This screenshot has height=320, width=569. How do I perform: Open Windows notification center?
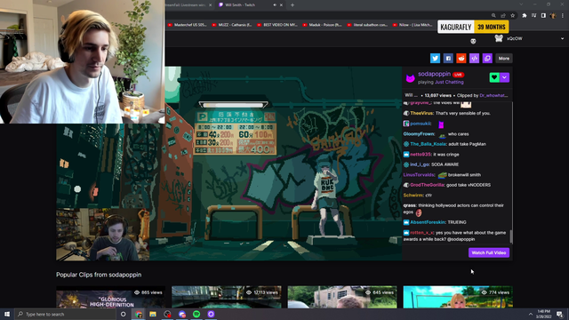(x=560, y=314)
